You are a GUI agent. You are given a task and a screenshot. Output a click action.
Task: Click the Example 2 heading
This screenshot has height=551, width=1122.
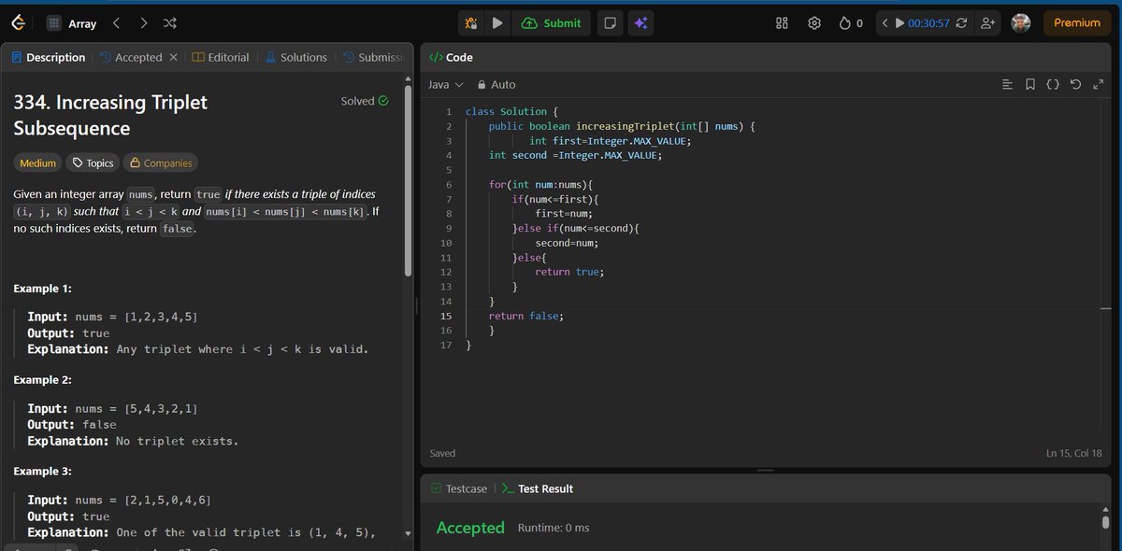click(43, 380)
